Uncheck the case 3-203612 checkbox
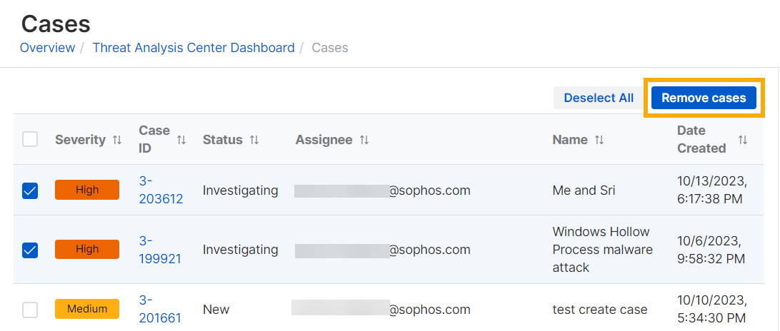This screenshot has height=331, width=780. (30, 190)
